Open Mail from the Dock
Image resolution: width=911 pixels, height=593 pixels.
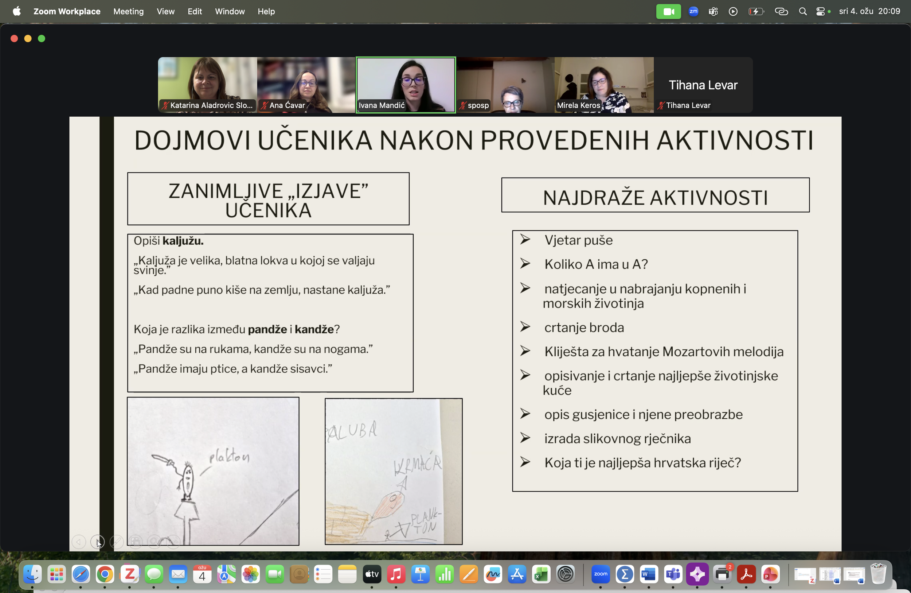pyautogui.click(x=178, y=574)
